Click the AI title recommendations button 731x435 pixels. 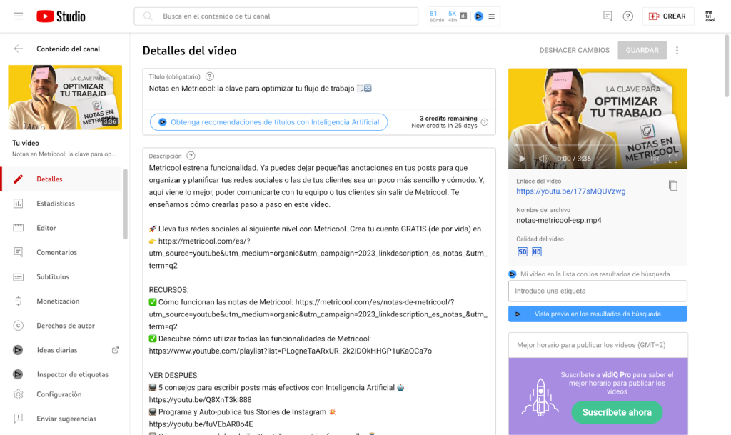(x=268, y=122)
